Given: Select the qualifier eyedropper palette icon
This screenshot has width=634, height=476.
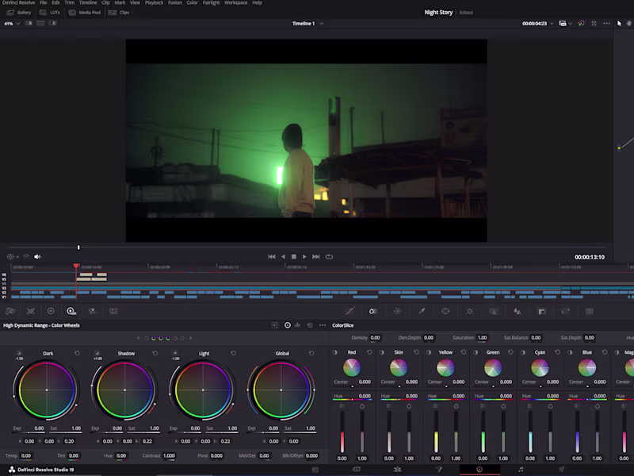Looking at the screenshot, I should click(x=422, y=312).
